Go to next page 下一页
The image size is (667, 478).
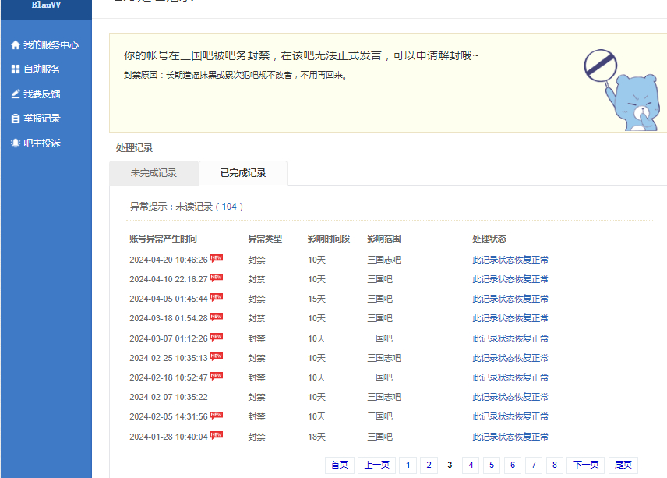click(586, 465)
